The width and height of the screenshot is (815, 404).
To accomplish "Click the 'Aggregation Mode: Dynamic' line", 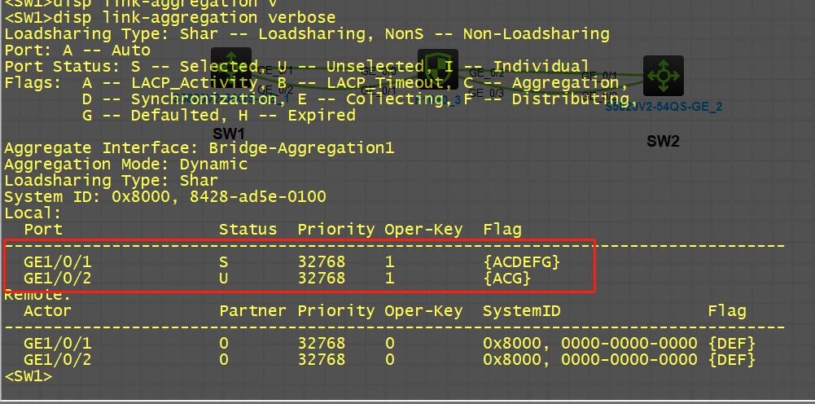I will [125, 165].
